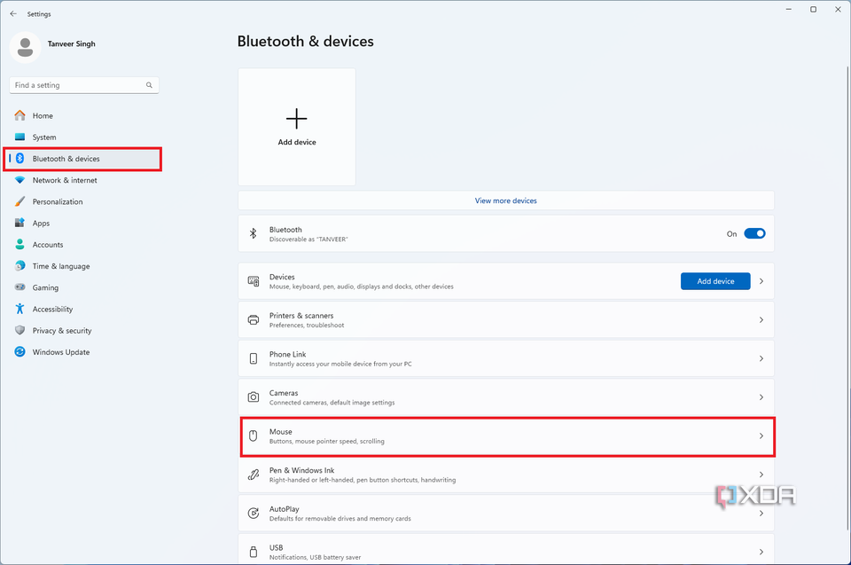Go to Home in the sidebar
This screenshot has width=851, height=565.
tap(82, 115)
